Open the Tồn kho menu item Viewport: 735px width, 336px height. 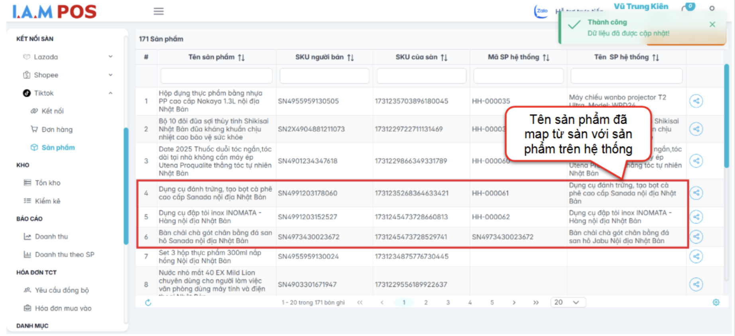[47, 183]
